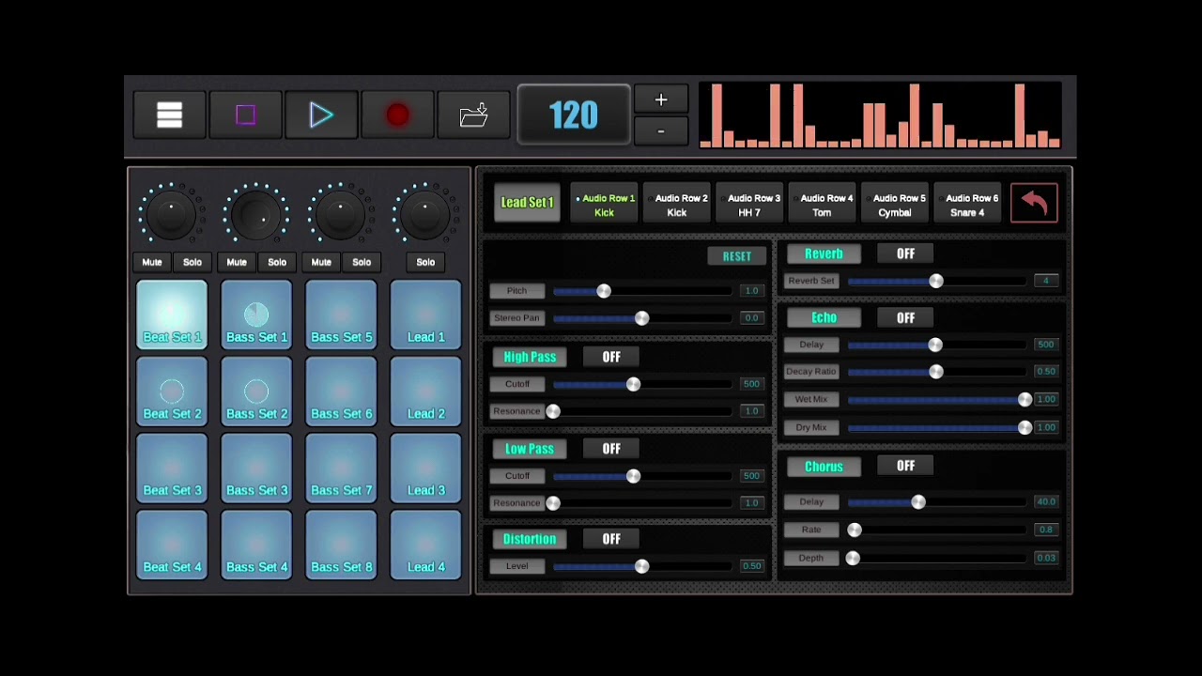Screen dimensions: 1202x676
Task: Click the Chorus Rate slider handle
Action: click(855, 530)
